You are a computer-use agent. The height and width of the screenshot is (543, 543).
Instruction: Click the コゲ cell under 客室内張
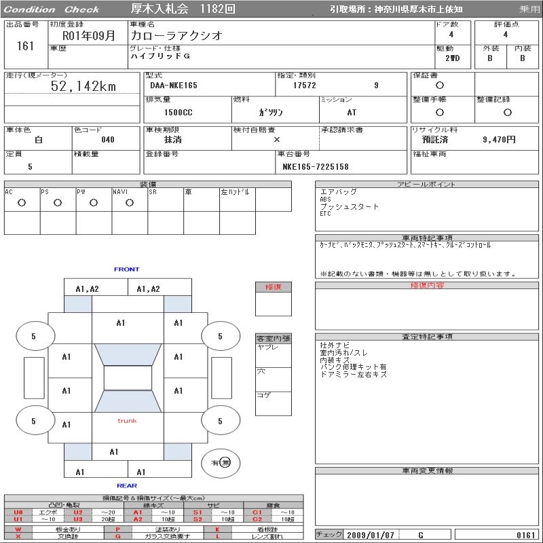pos(274,403)
